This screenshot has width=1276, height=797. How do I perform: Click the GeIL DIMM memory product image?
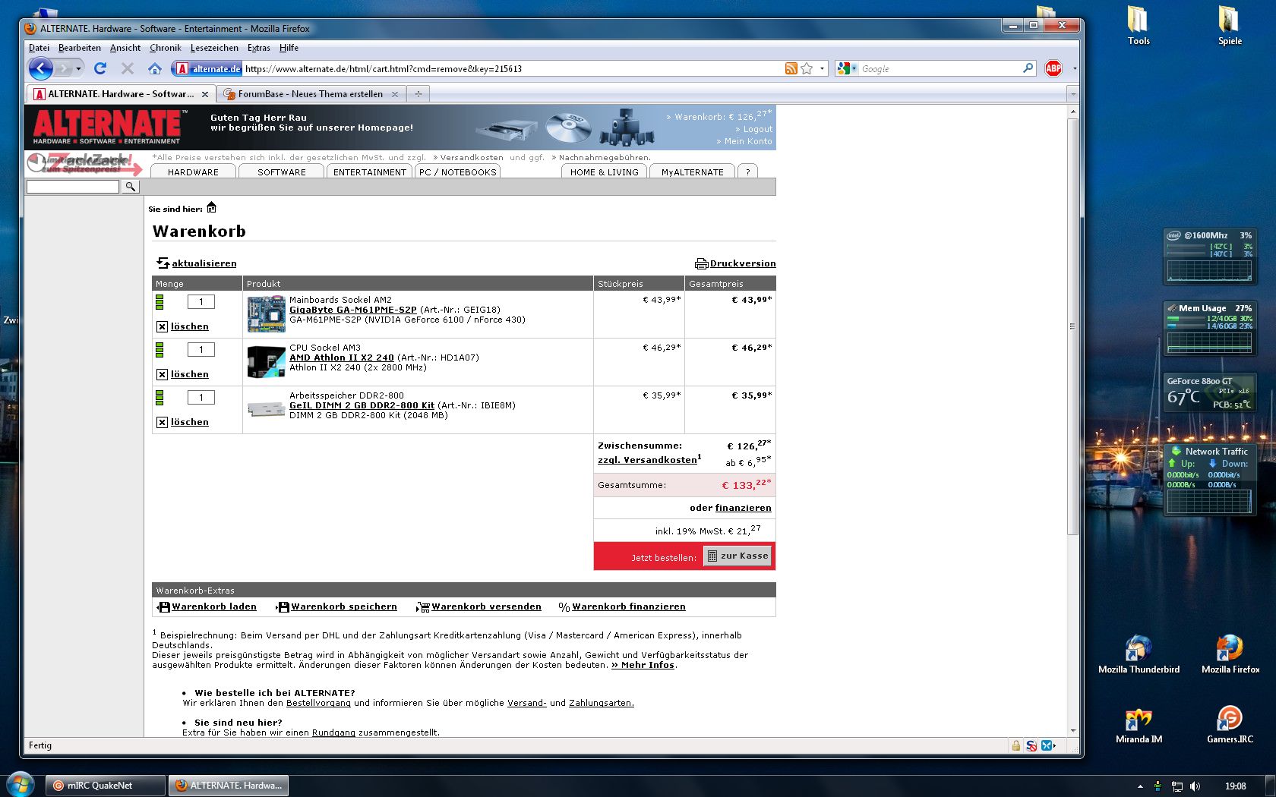pyautogui.click(x=266, y=408)
